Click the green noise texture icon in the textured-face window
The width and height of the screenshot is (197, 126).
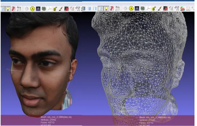(44, 9)
